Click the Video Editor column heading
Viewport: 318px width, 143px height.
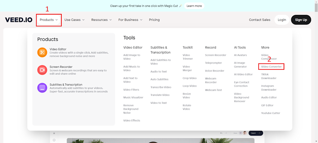(x=133, y=47)
